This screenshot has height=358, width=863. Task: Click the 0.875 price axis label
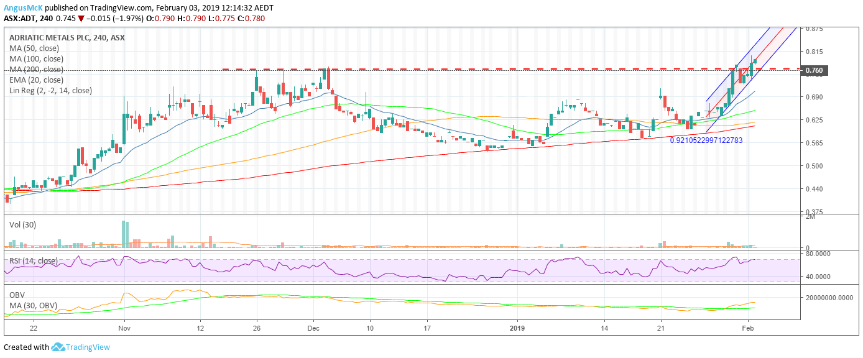pos(815,29)
